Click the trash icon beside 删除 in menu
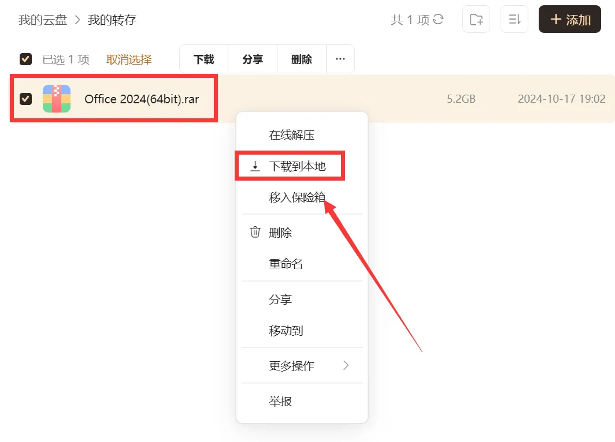 255,232
